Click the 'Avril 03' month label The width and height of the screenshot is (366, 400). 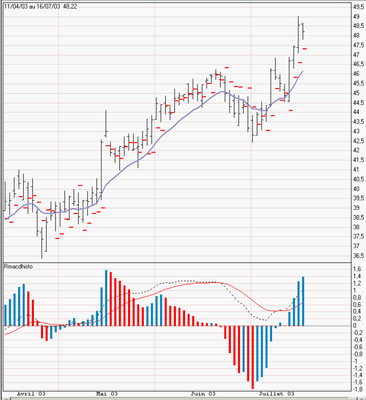pyautogui.click(x=31, y=394)
